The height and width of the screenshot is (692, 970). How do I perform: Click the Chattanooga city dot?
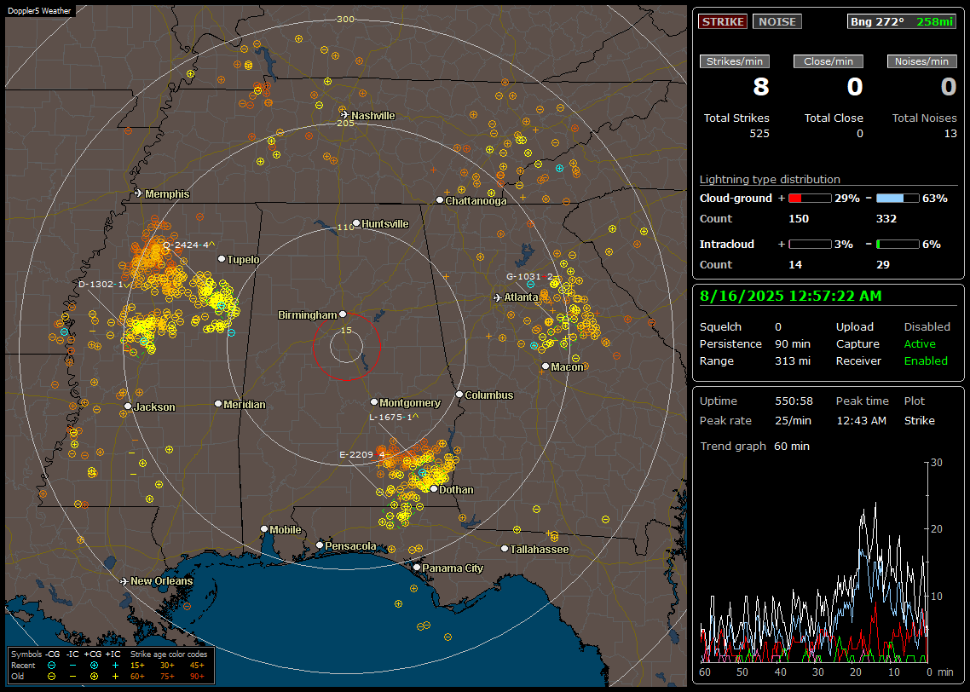coord(440,200)
